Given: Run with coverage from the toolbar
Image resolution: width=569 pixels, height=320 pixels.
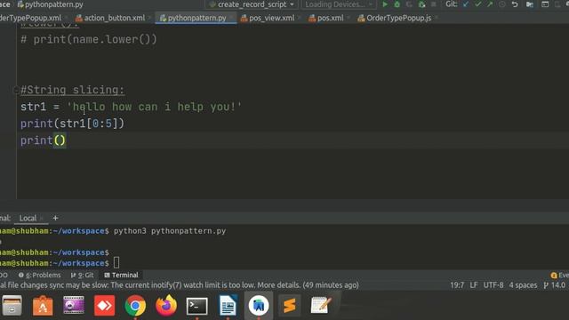Looking at the screenshot, I should pyautogui.click(x=409, y=4).
